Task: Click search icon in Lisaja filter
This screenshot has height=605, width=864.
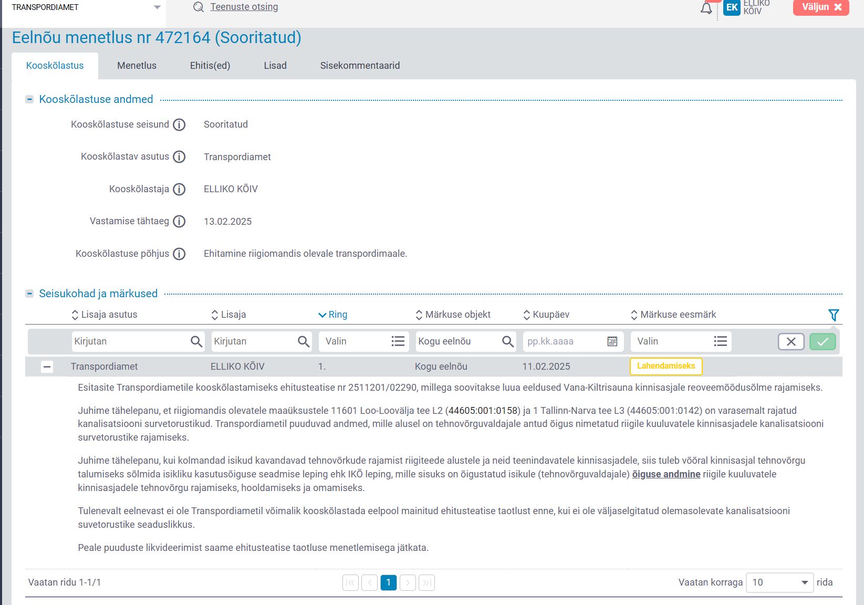Action: point(304,341)
